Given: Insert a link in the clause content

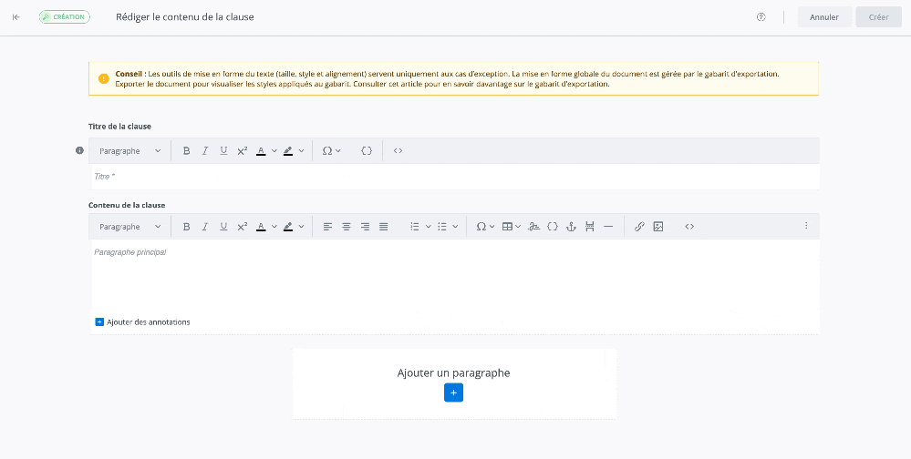Looking at the screenshot, I should (639, 227).
